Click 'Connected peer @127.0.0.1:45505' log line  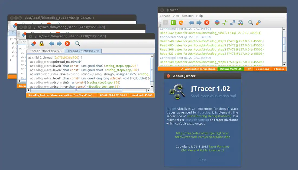(x=185, y=37)
